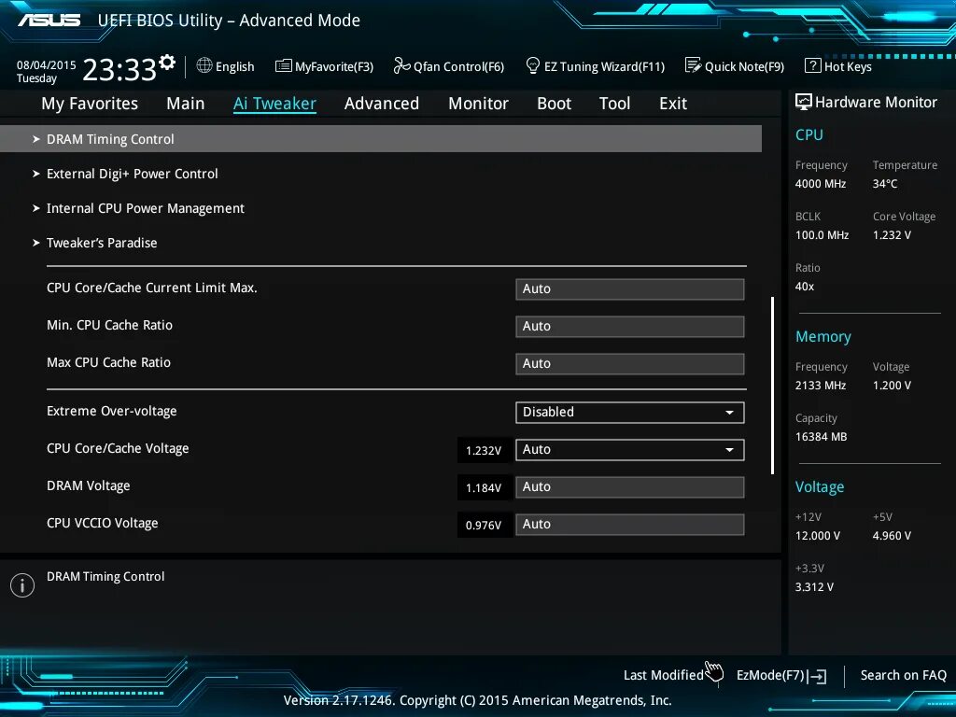
Task: Click DRAM Timing Control help text
Action: pos(105,576)
